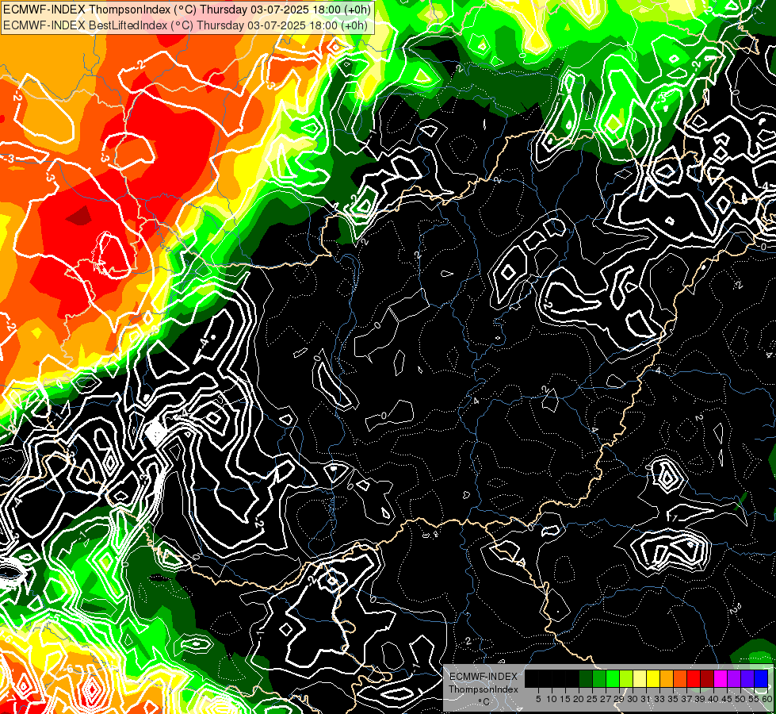This screenshot has height=714, width=776.
Task: Click the ThompsonIndex title line in header
Action: pyautogui.click(x=187, y=9)
